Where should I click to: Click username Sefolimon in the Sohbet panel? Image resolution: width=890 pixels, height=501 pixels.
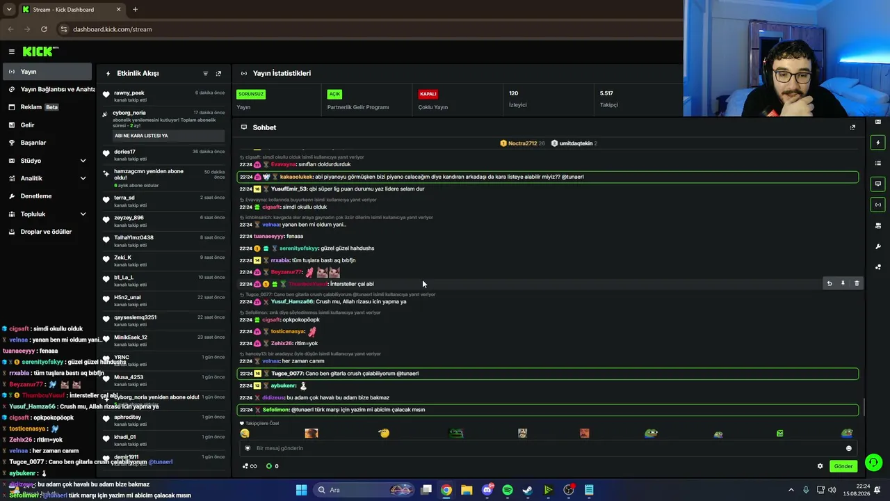[x=276, y=410]
